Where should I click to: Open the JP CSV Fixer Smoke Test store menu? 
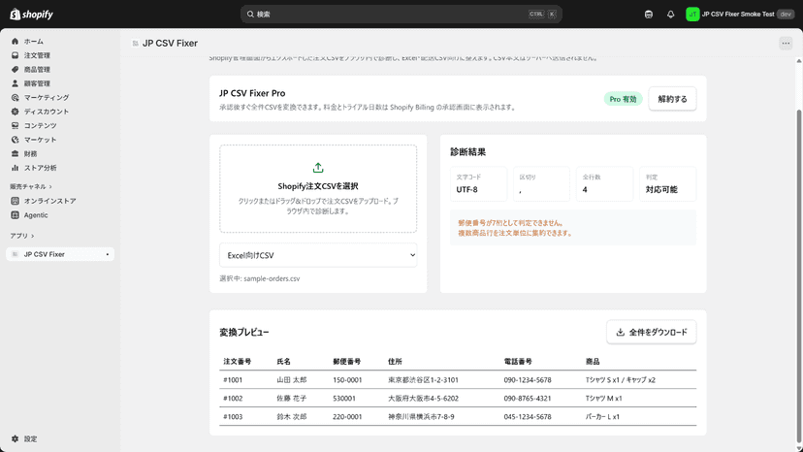point(740,15)
